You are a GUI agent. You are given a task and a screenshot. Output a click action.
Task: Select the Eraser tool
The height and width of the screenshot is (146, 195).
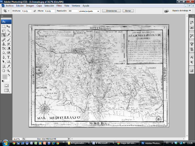(x=4, y=48)
